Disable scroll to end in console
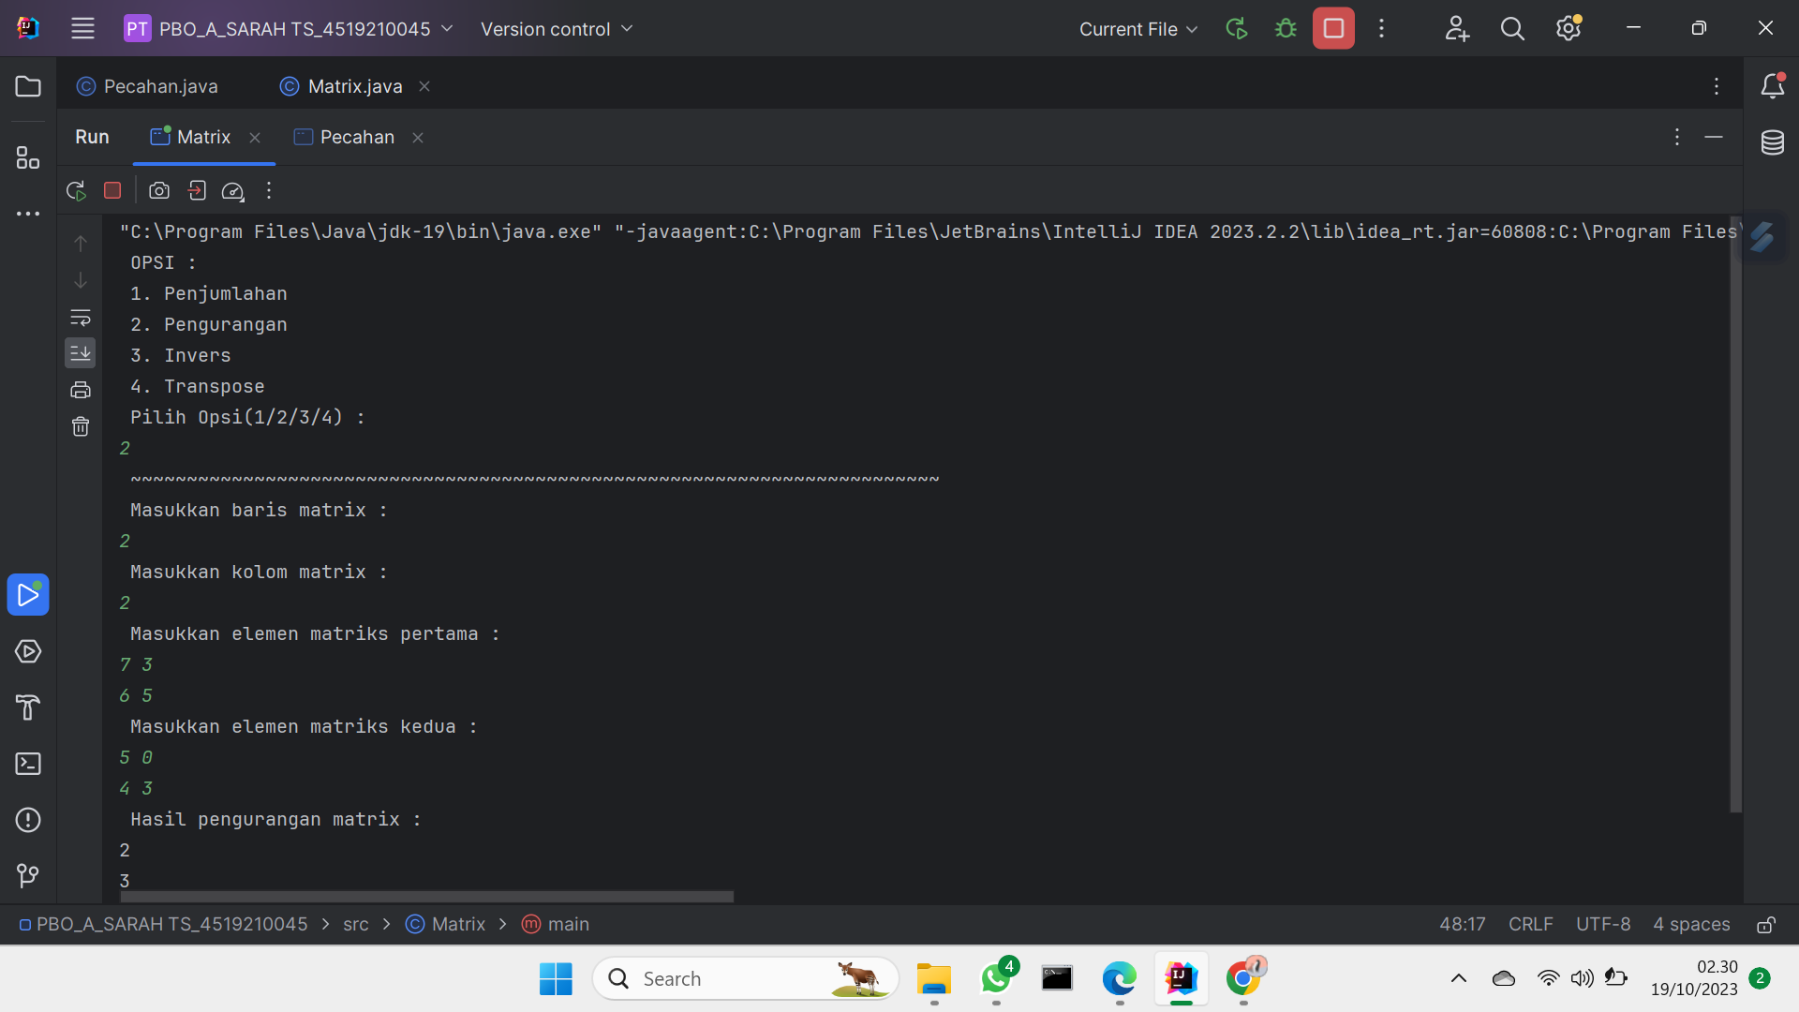The height and width of the screenshot is (1012, 1799). 81,353
